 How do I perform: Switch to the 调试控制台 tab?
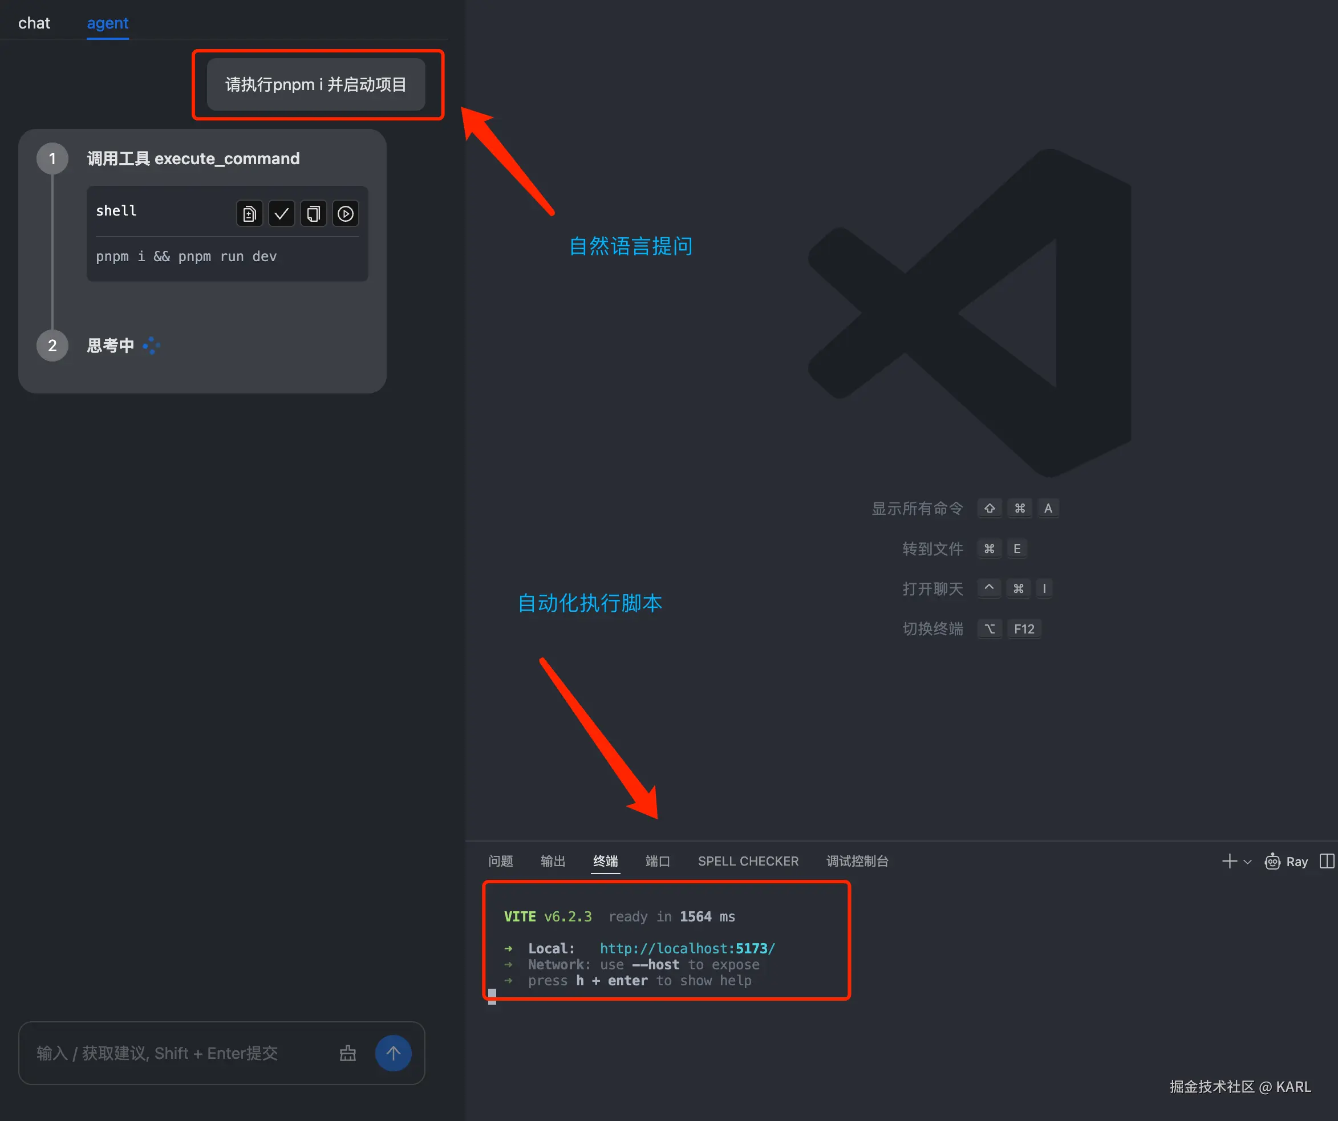(857, 861)
